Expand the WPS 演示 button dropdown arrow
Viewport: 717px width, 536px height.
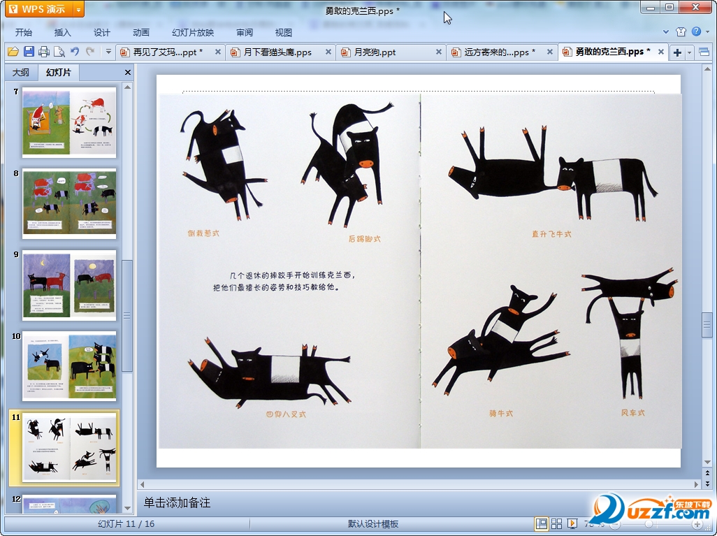coord(79,9)
